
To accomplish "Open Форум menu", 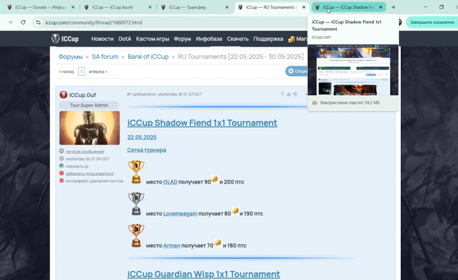I will (x=182, y=39).
